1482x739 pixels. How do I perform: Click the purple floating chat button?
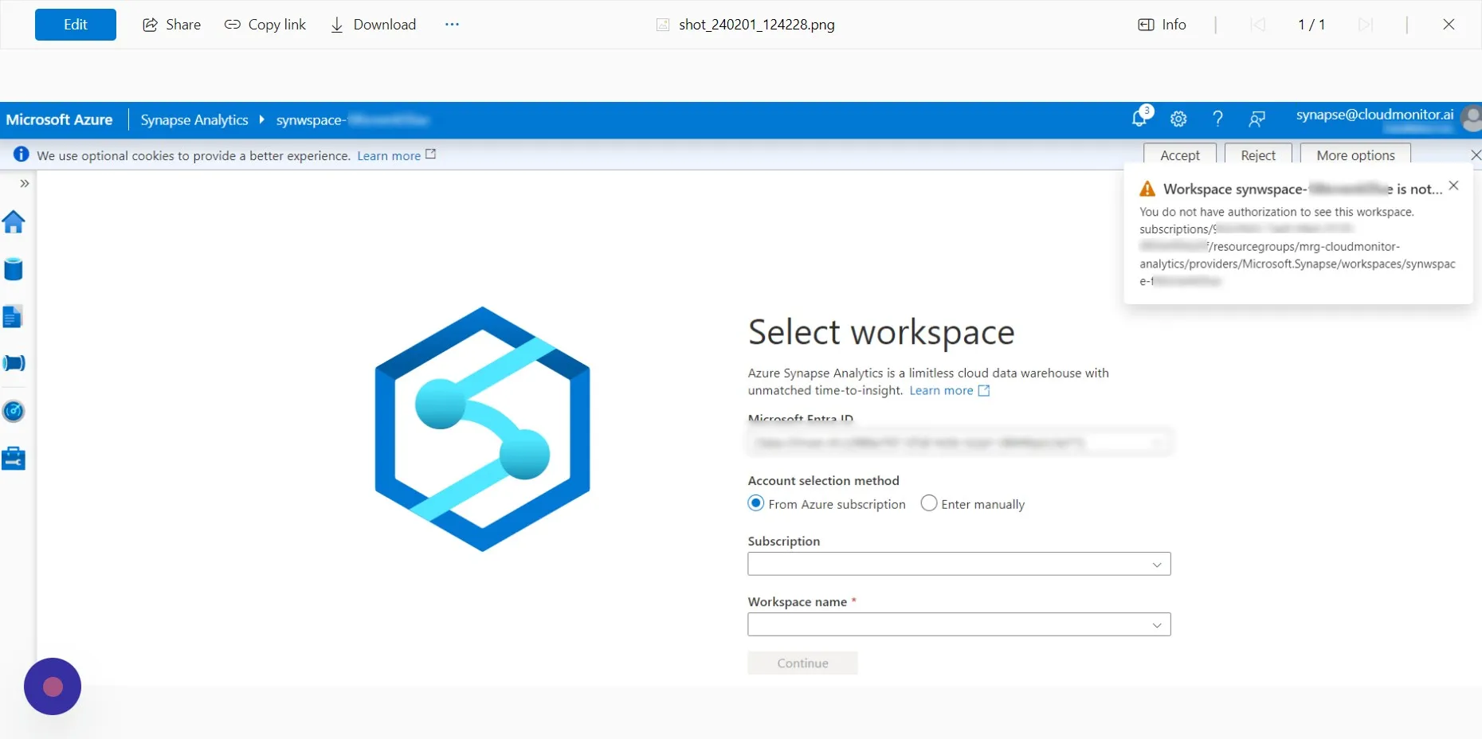coord(53,686)
